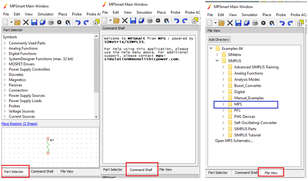Click the Print icon in the left window toolbar

(x=51, y=22)
